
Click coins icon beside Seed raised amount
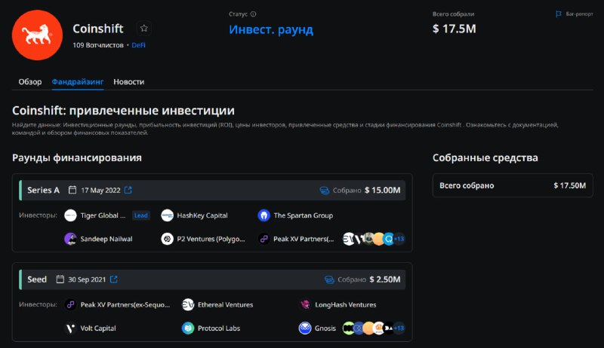coord(329,279)
